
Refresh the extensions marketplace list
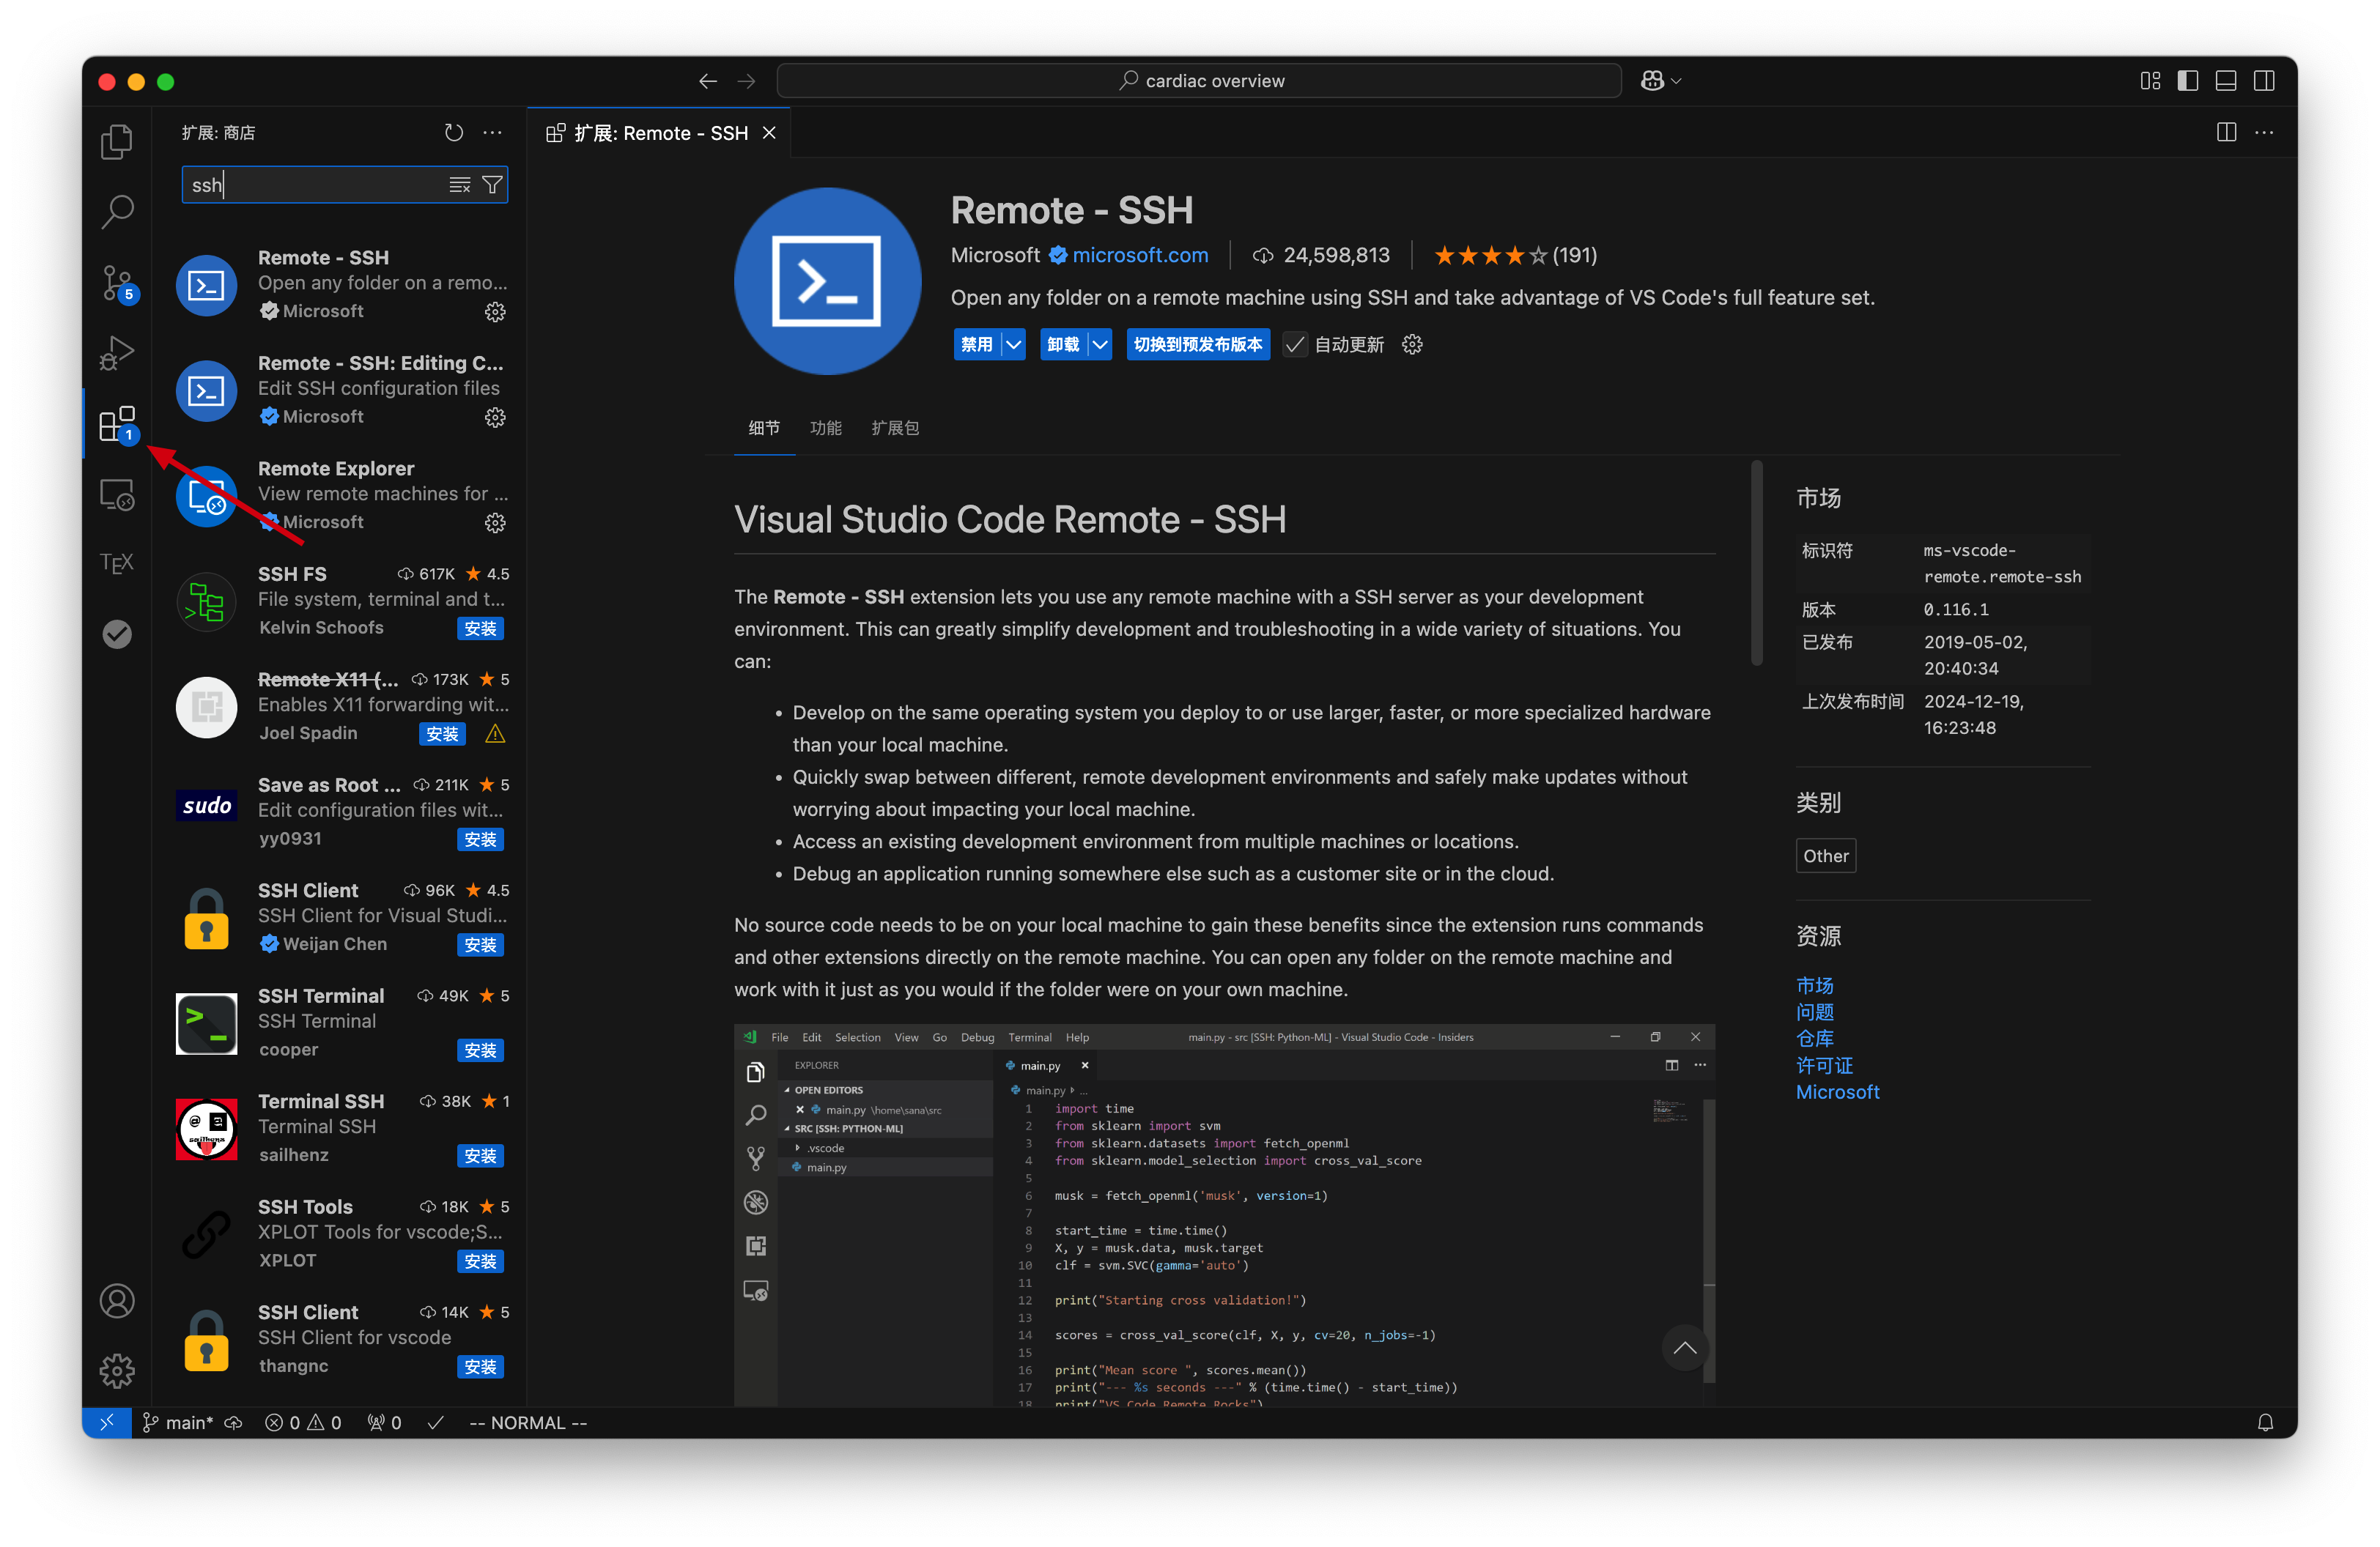[454, 133]
